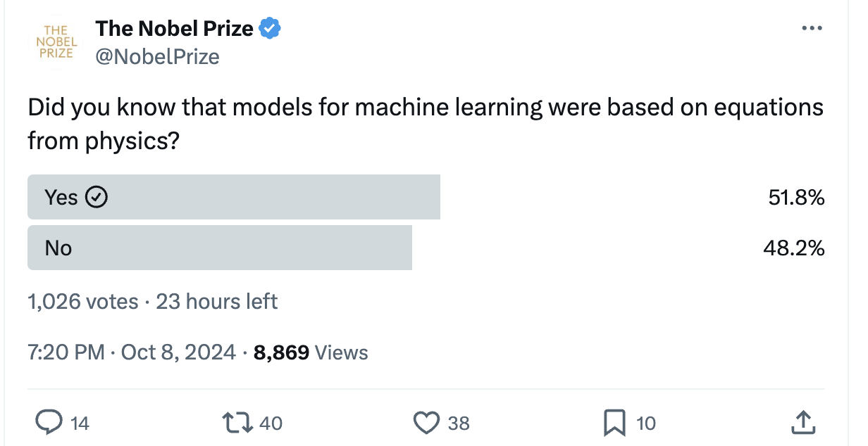Click the tweet text about machine learning

coord(425,124)
